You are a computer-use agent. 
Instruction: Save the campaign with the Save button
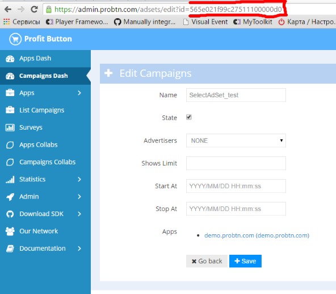point(245,261)
